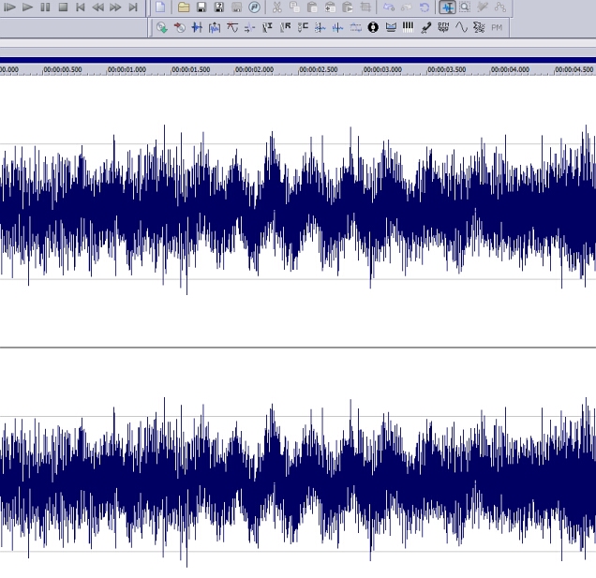
Task: Cut selection with the scissors icon
Action: coord(277,7)
